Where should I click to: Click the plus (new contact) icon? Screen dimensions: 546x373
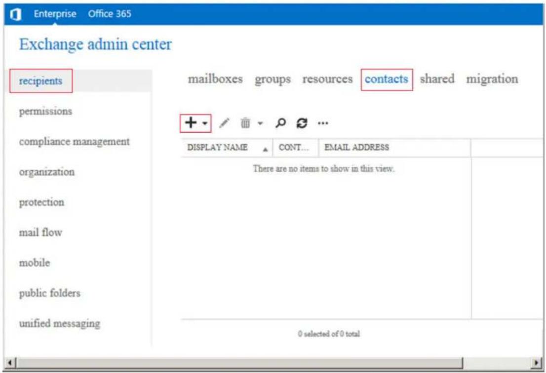tap(191, 122)
